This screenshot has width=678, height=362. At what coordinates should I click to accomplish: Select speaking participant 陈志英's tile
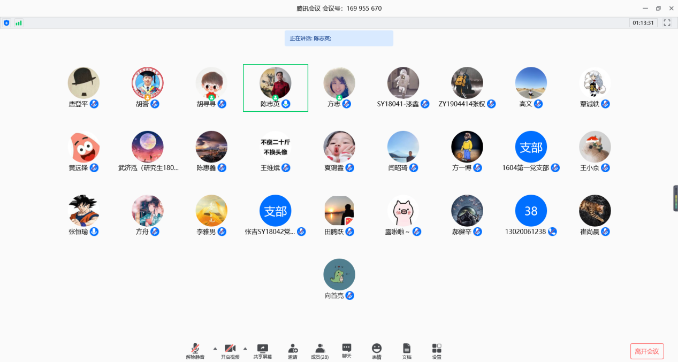pyautogui.click(x=275, y=88)
